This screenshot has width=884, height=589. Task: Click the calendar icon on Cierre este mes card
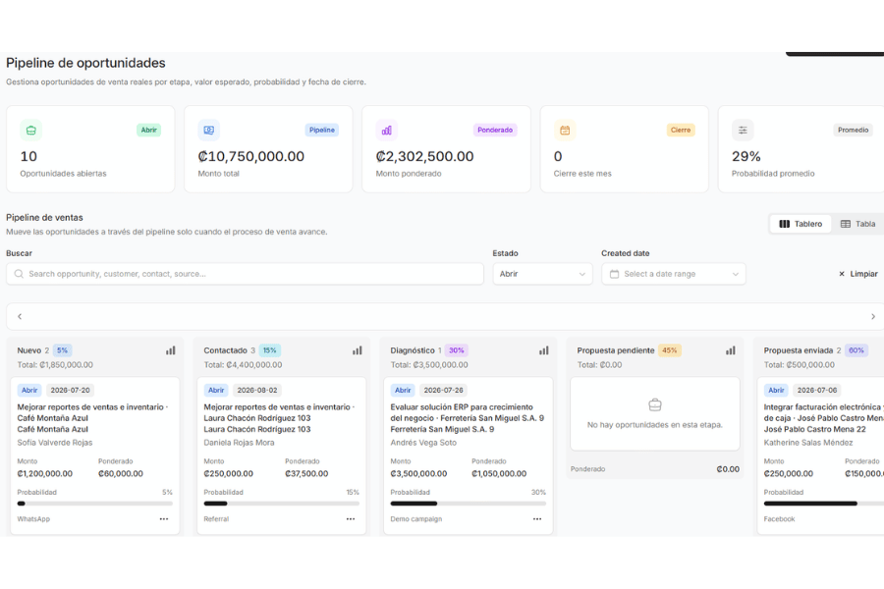(565, 131)
